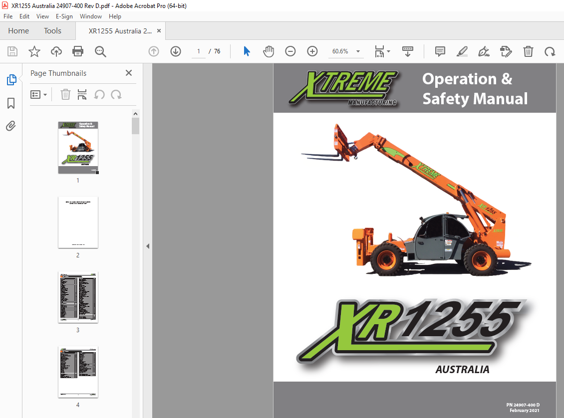Screen dimensions: 564x418
Task: Print the document with printer icon
Action: pos(78,51)
